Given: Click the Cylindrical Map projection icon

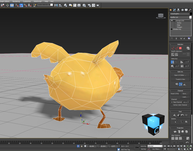Looking at the screenshot, I should coord(179,132).
